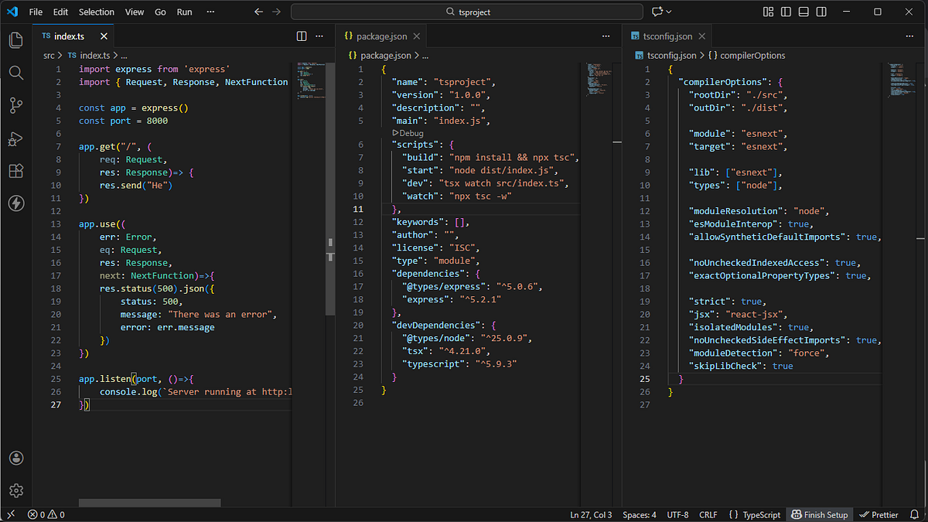The image size is (928, 522).
Task: Expand the hidden menu items ellipsis
Action: click(x=212, y=12)
